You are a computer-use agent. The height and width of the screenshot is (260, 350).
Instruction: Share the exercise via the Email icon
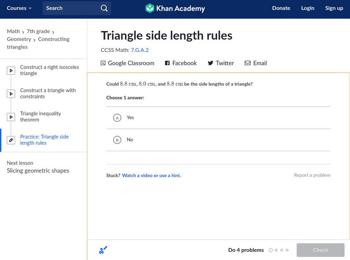(x=248, y=63)
